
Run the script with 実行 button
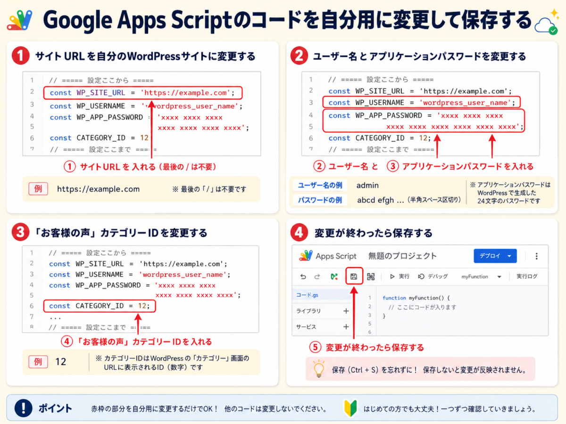pos(400,277)
